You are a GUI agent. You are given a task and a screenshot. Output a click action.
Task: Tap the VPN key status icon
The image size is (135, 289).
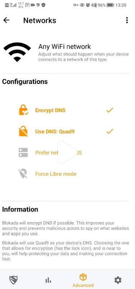point(76,5)
